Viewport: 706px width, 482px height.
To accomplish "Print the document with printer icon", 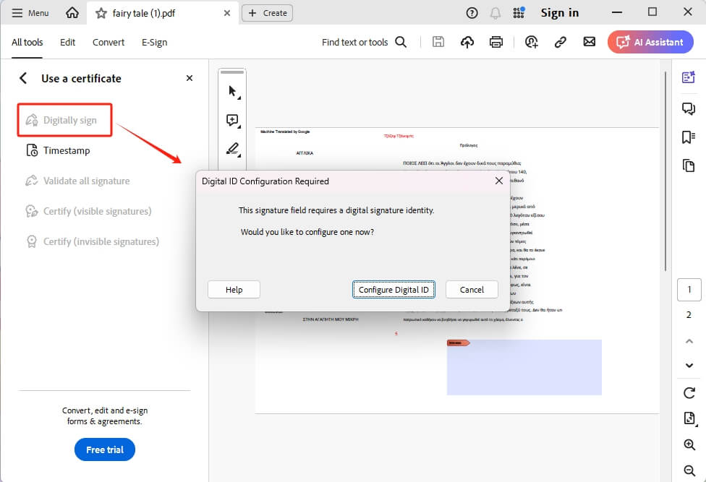I will [x=496, y=42].
